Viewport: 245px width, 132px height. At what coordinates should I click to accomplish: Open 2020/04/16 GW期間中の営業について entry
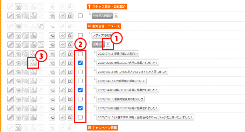coord(121,81)
